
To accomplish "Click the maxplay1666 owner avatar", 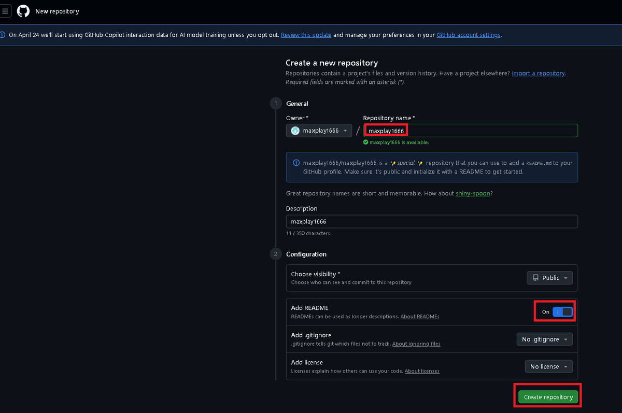I will point(295,131).
